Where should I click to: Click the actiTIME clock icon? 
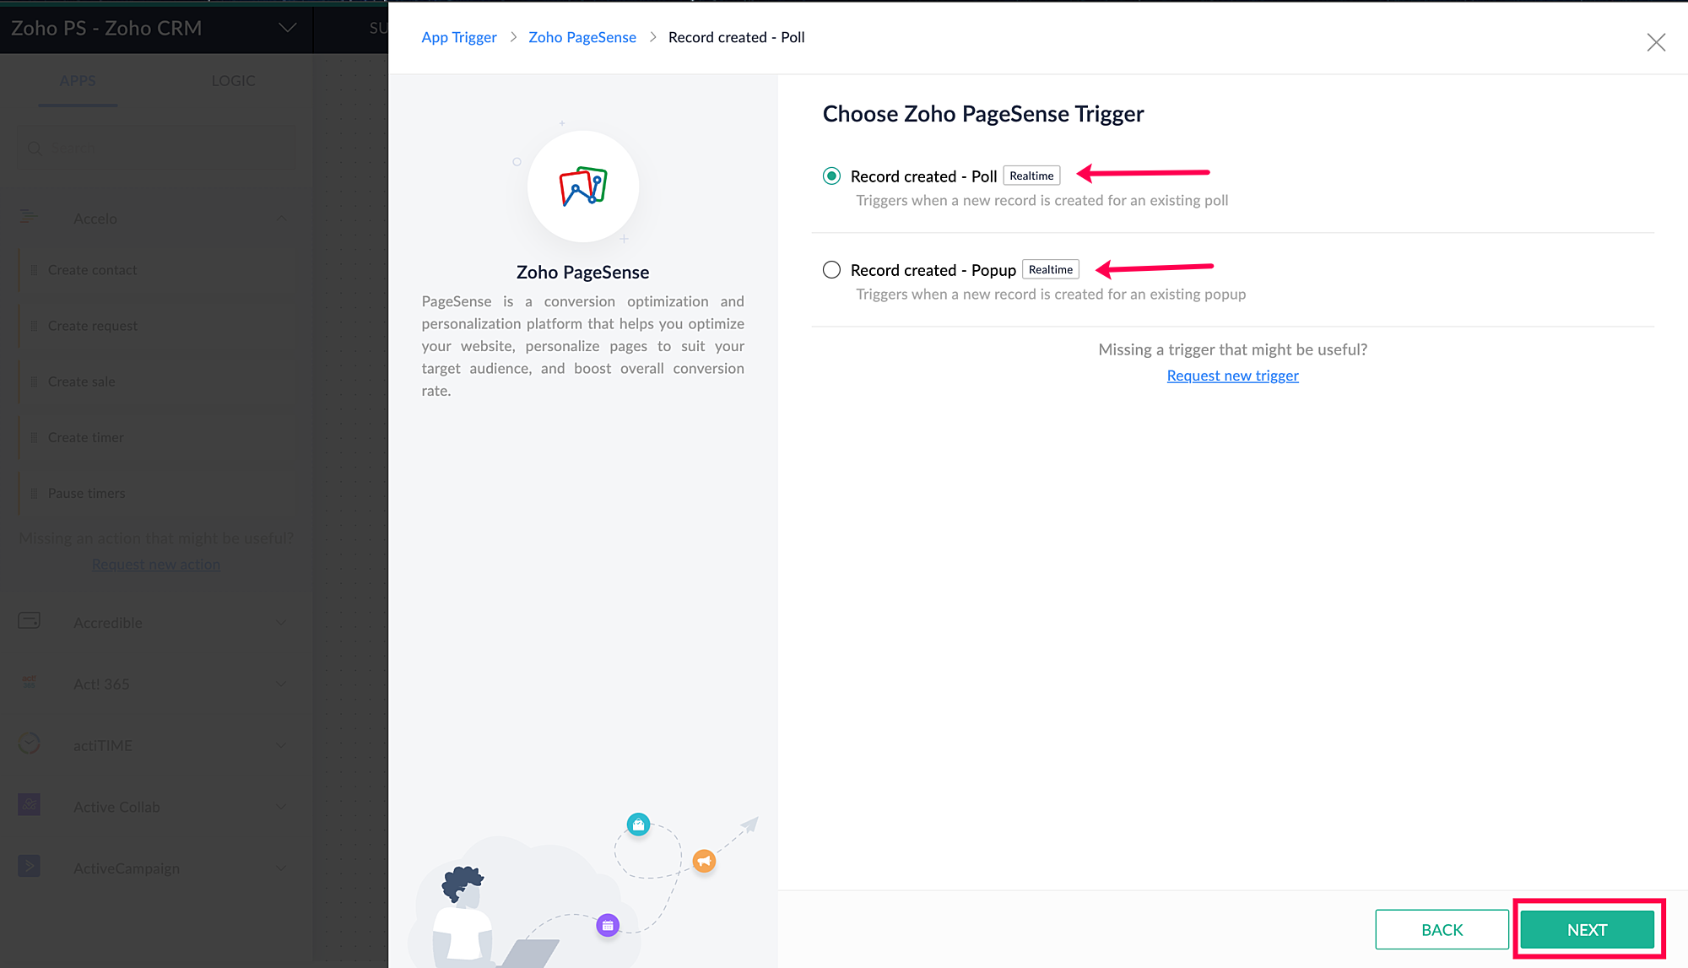pyautogui.click(x=29, y=744)
